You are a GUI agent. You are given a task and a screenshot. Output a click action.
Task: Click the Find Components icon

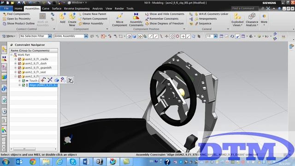coord(5,14)
